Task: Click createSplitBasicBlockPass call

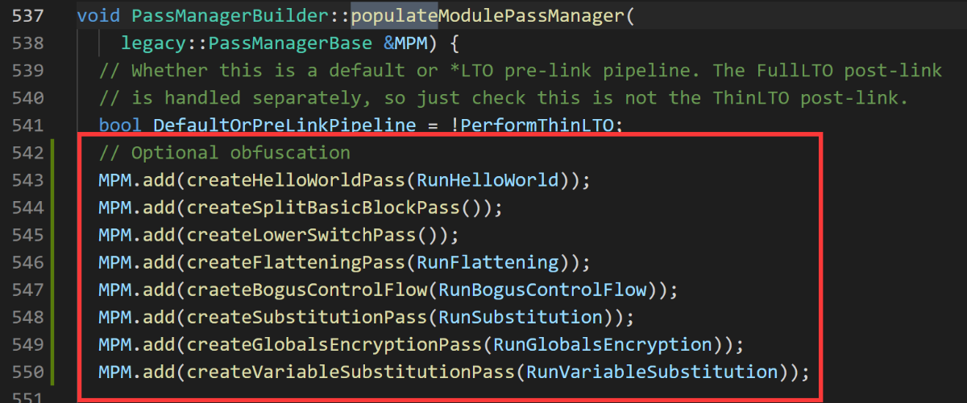Action: click(324, 208)
